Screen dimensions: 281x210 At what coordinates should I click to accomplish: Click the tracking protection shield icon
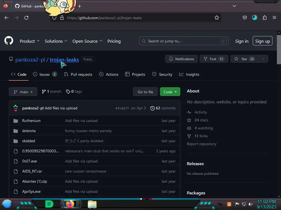point(54,18)
